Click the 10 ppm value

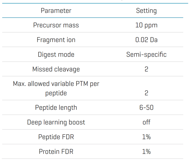pyautogui.click(x=146, y=25)
